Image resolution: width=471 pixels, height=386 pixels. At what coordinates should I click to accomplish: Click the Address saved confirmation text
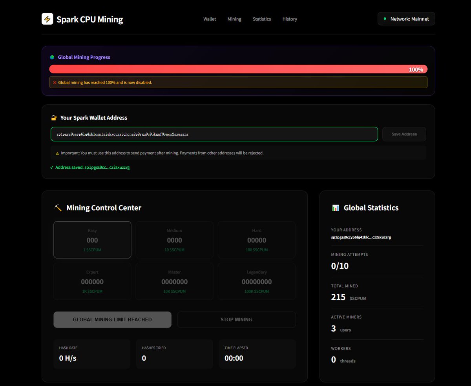(93, 168)
